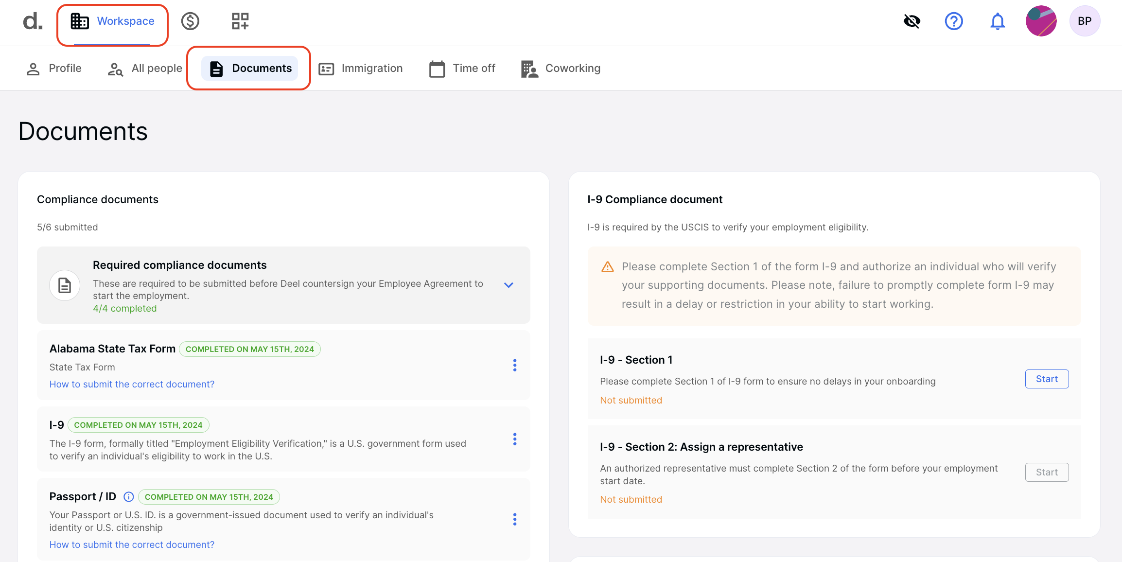Click How to submit link under Alabama form

point(132,384)
